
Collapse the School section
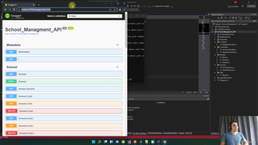click(x=117, y=67)
